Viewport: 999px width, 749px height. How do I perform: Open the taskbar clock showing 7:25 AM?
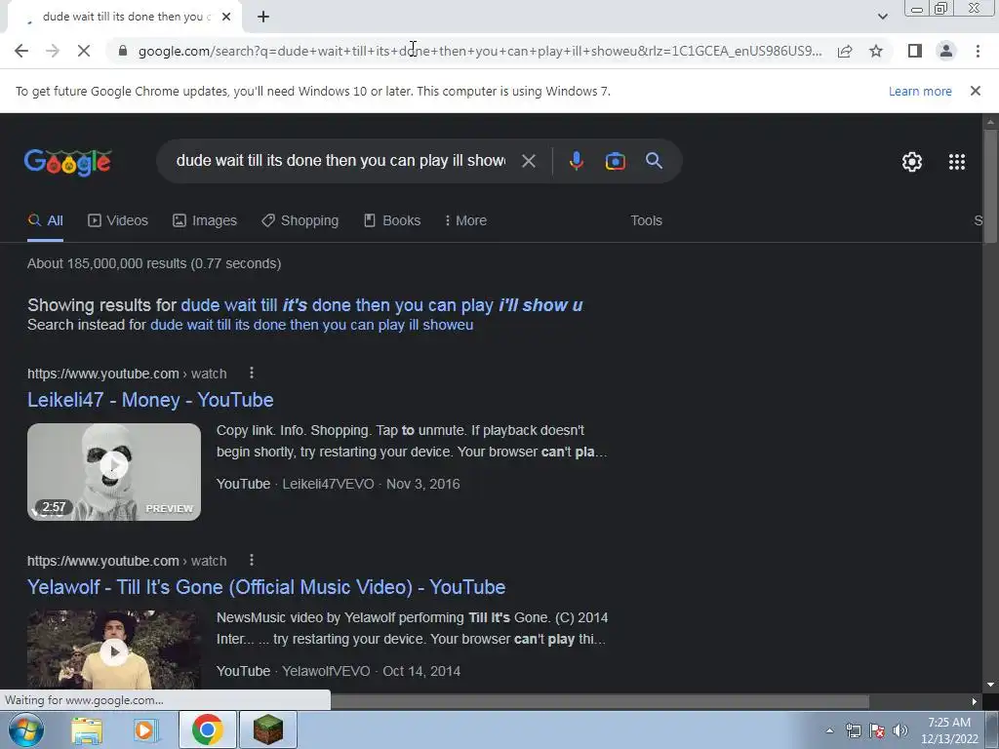pyautogui.click(x=949, y=730)
